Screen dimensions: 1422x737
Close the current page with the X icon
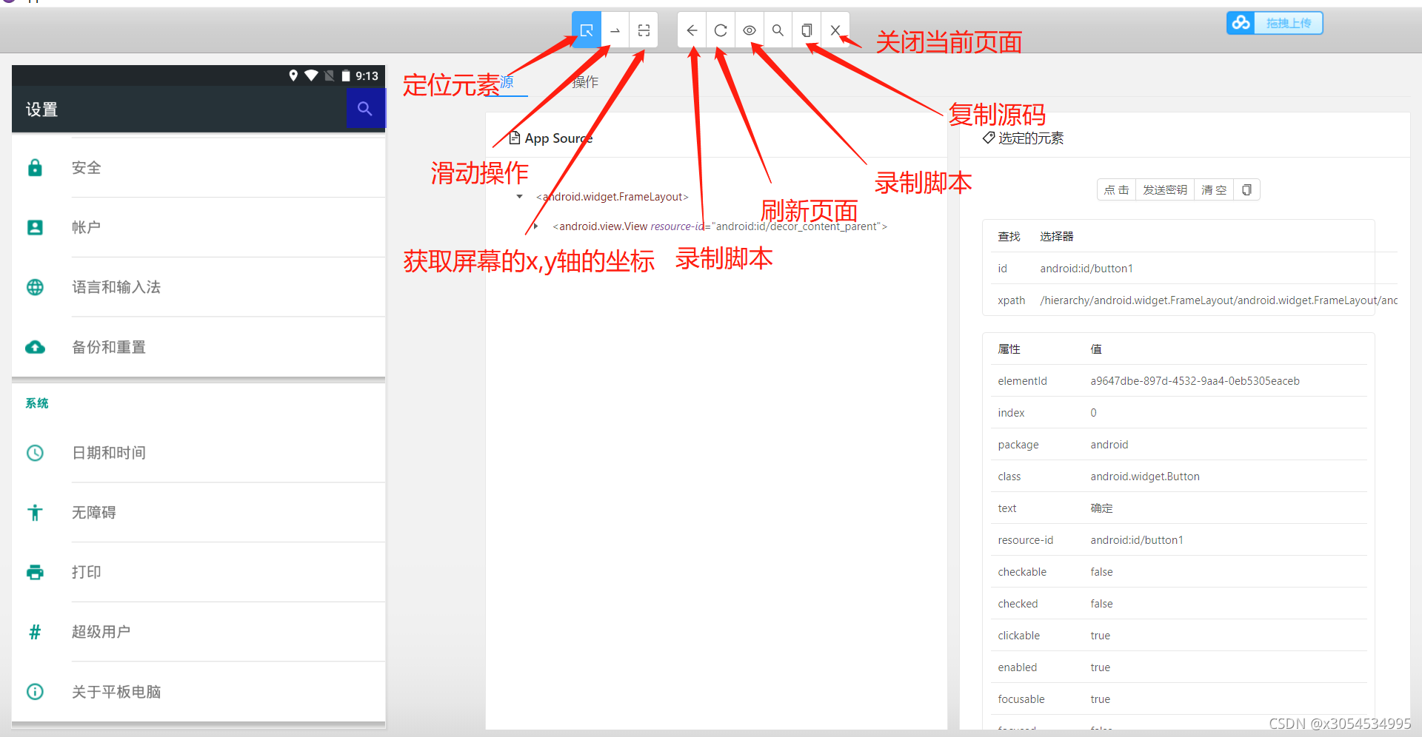pyautogui.click(x=835, y=30)
